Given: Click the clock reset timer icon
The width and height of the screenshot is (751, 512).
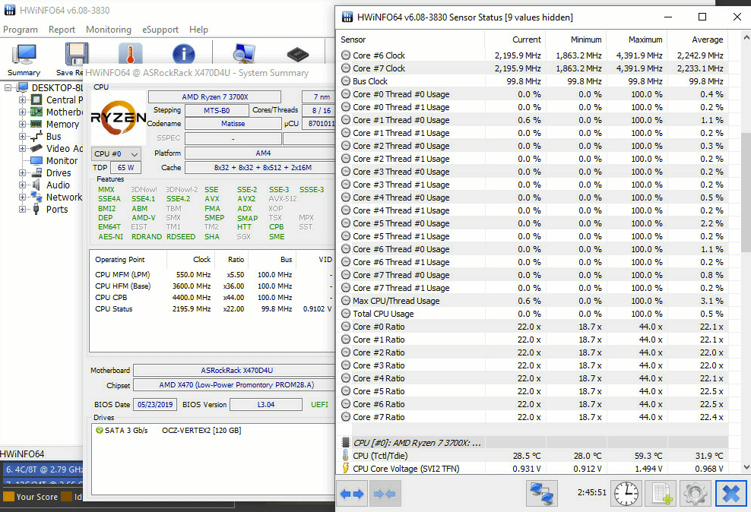Looking at the screenshot, I should [x=626, y=493].
